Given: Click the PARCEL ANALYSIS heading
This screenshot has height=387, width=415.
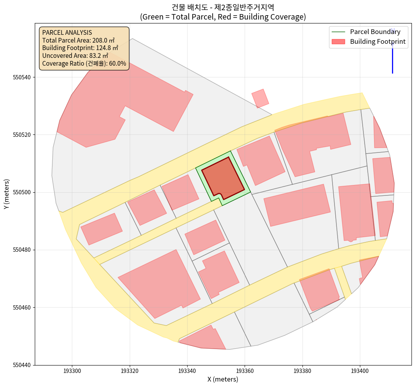Looking at the screenshot, I should click(x=67, y=32).
